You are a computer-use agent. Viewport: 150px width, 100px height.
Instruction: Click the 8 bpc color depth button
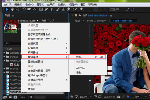pos(23,97)
